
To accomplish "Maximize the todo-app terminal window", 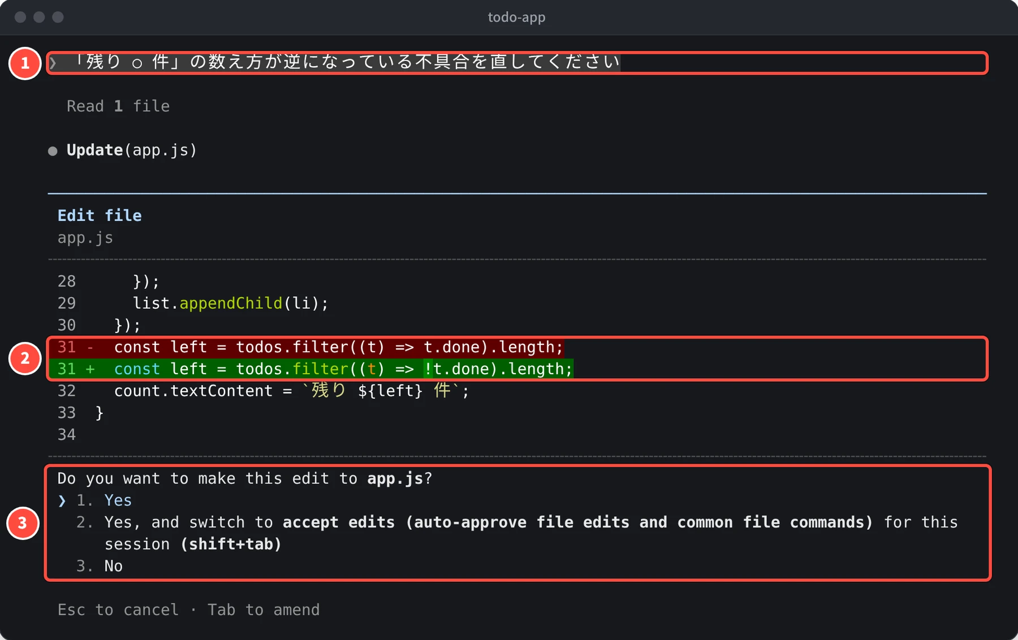I will pyautogui.click(x=58, y=17).
